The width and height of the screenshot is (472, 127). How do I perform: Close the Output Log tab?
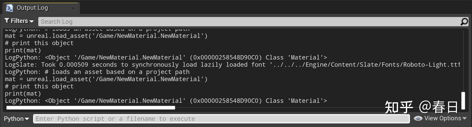click(x=73, y=8)
